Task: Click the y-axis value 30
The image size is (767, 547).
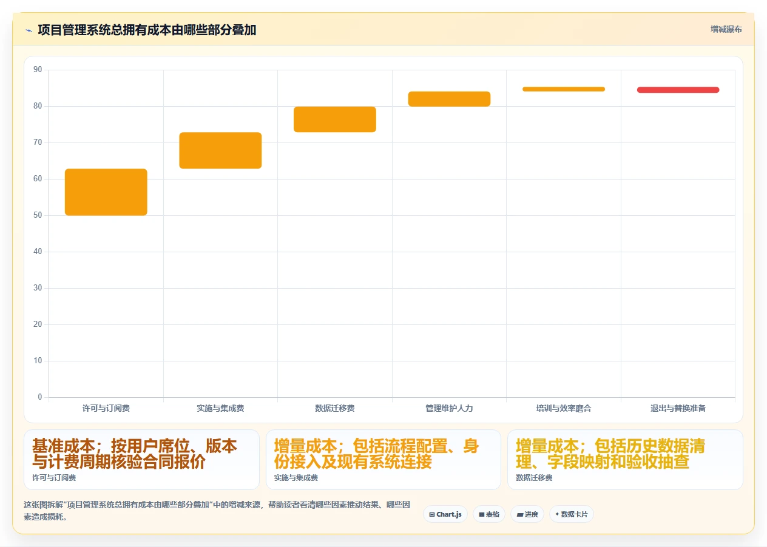Action: point(38,288)
